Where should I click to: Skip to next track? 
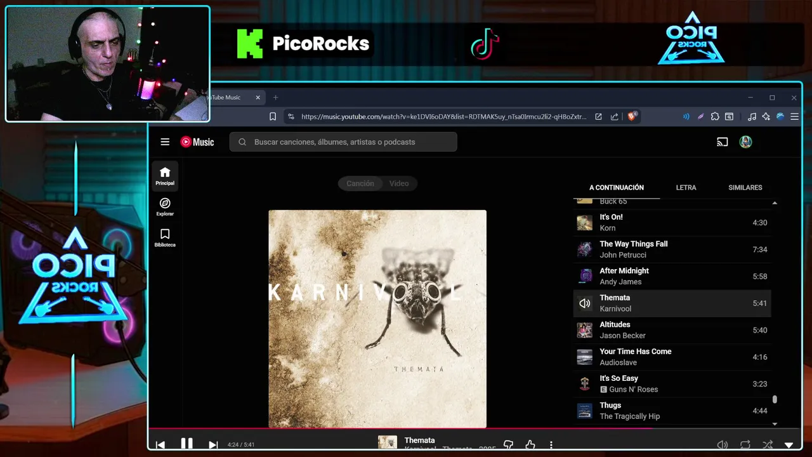pyautogui.click(x=213, y=445)
